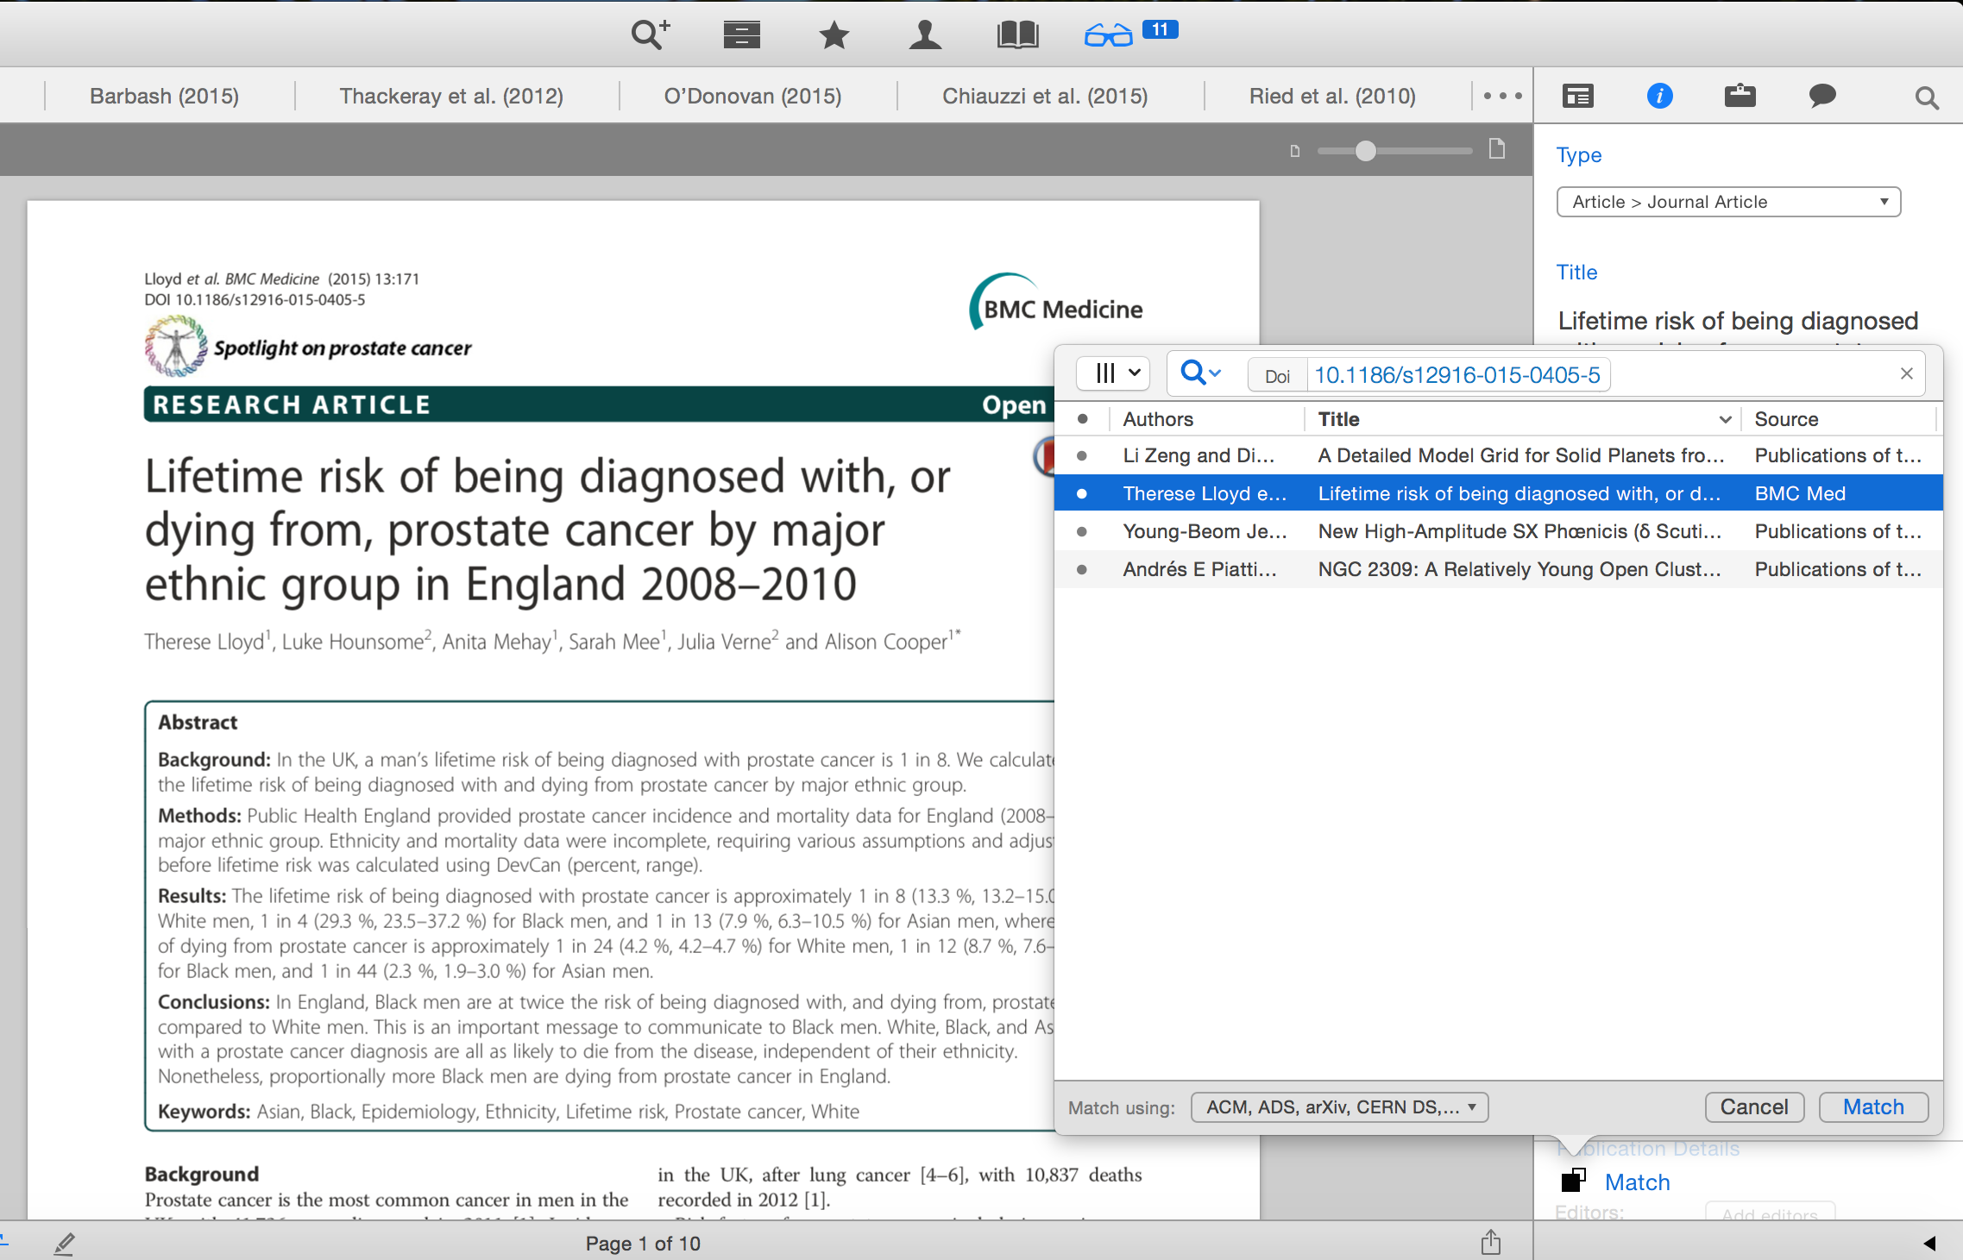Open the Match using sources dropdown
This screenshot has height=1260, width=1963.
(1339, 1107)
